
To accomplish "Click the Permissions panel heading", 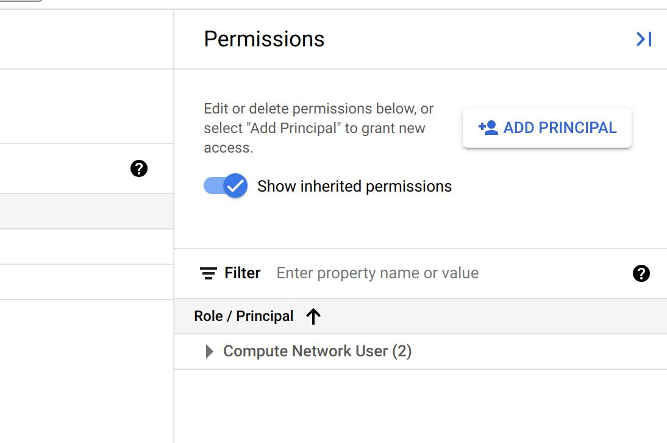I will 264,39.
